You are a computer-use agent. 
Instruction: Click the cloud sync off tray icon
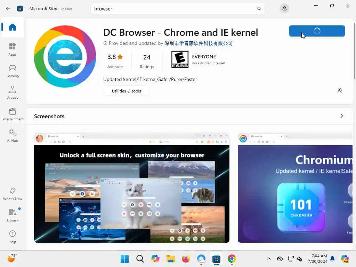[280, 259]
